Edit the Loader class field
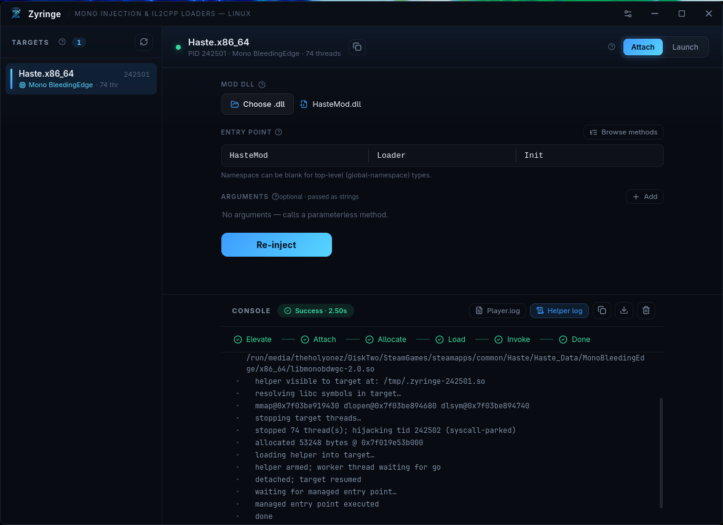 pyautogui.click(x=442, y=156)
